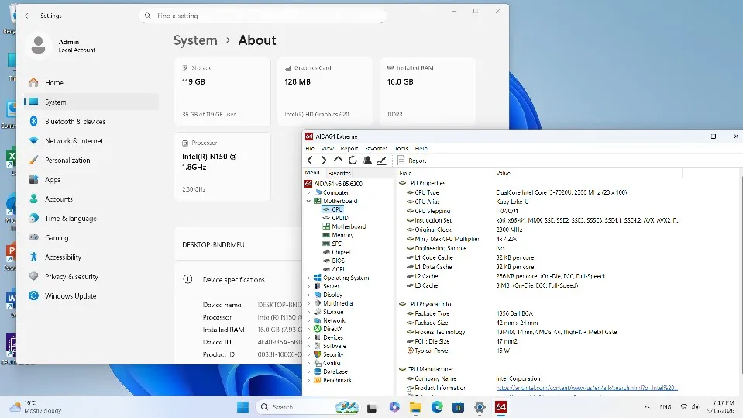Click the taskbar Search box
The height and width of the screenshot is (418, 743).
(308, 407)
